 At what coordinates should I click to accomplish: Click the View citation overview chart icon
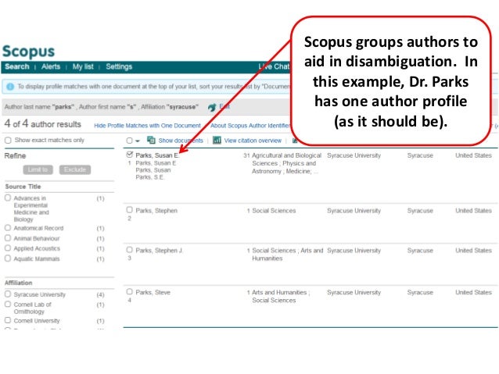217,140
